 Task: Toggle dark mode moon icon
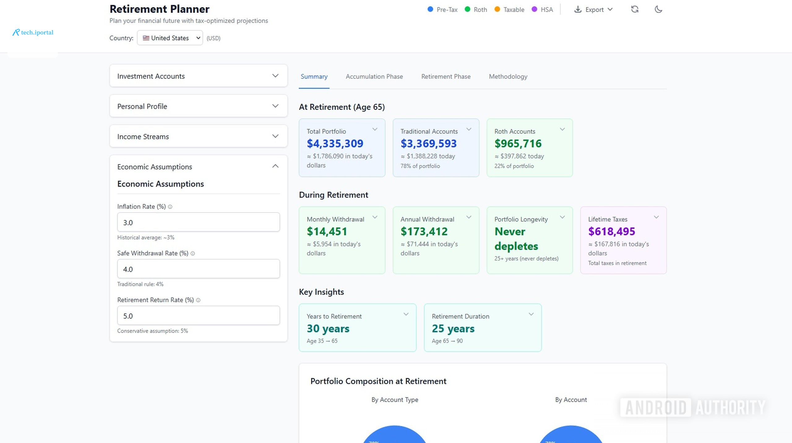[x=658, y=9]
